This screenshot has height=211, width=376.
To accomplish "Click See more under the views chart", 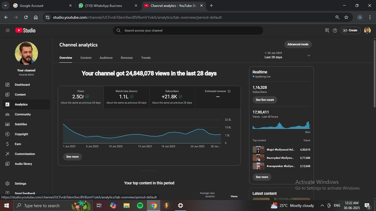I will 72,157.
